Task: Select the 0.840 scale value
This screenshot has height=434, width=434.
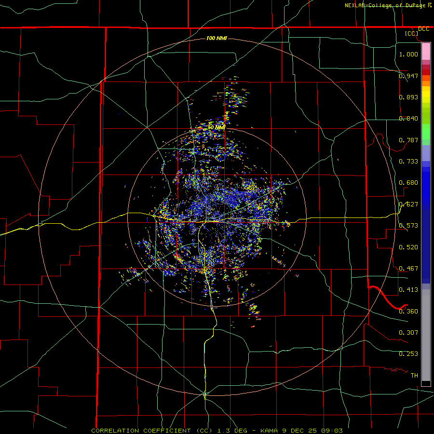Action: pos(408,119)
